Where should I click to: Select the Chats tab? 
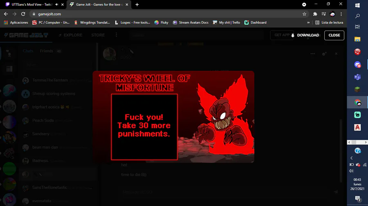[x=28, y=51]
